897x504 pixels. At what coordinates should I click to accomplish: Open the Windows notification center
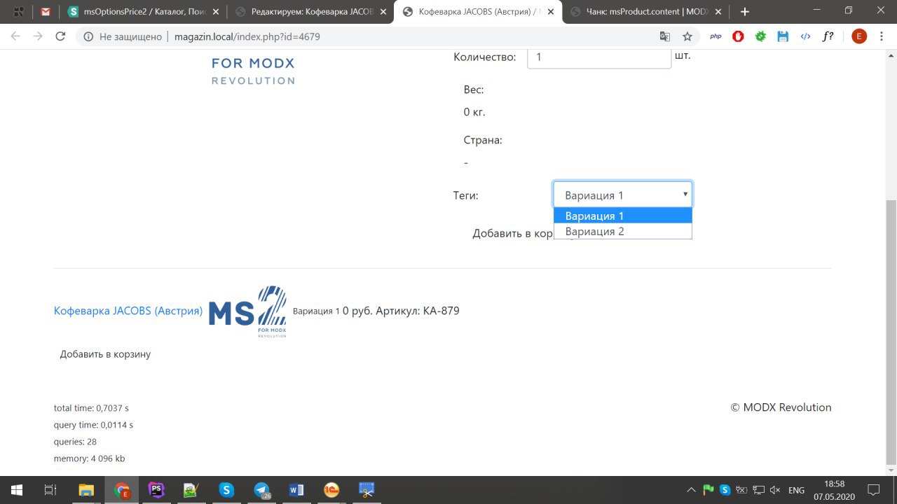click(x=874, y=490)
